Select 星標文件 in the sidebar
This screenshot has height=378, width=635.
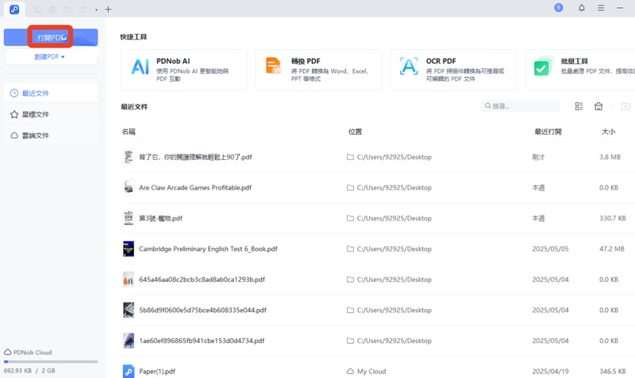(51, 115)
